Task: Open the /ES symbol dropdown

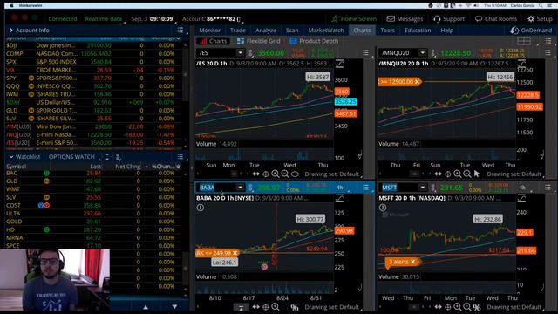Action: [241, 52]
